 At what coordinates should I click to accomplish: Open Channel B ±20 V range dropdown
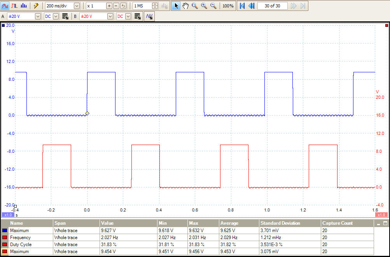tap(110, 16)
